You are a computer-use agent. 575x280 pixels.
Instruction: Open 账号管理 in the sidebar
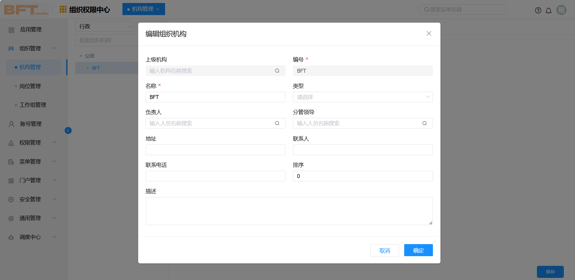tap(31, 124)
